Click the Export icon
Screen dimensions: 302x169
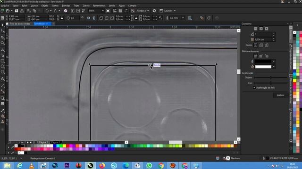click(78, 11)
